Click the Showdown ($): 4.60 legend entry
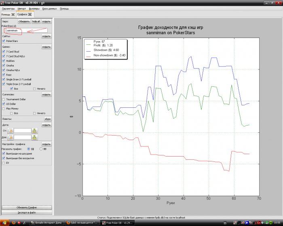The image size is (283, 226). (x=106, y=50)
